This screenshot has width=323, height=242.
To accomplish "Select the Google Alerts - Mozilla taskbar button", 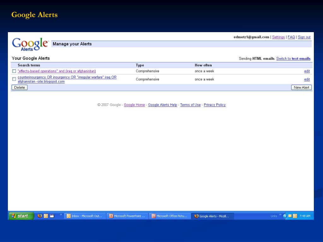I will (x=213, y=216).
